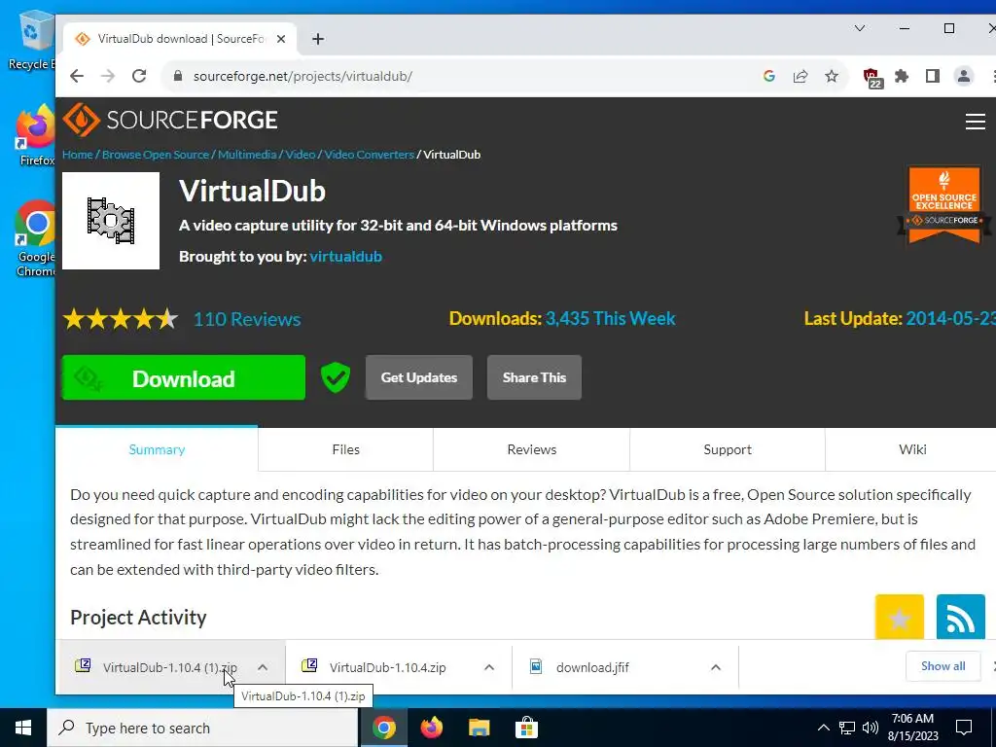Click the green security shield icon

pos(336,377)
